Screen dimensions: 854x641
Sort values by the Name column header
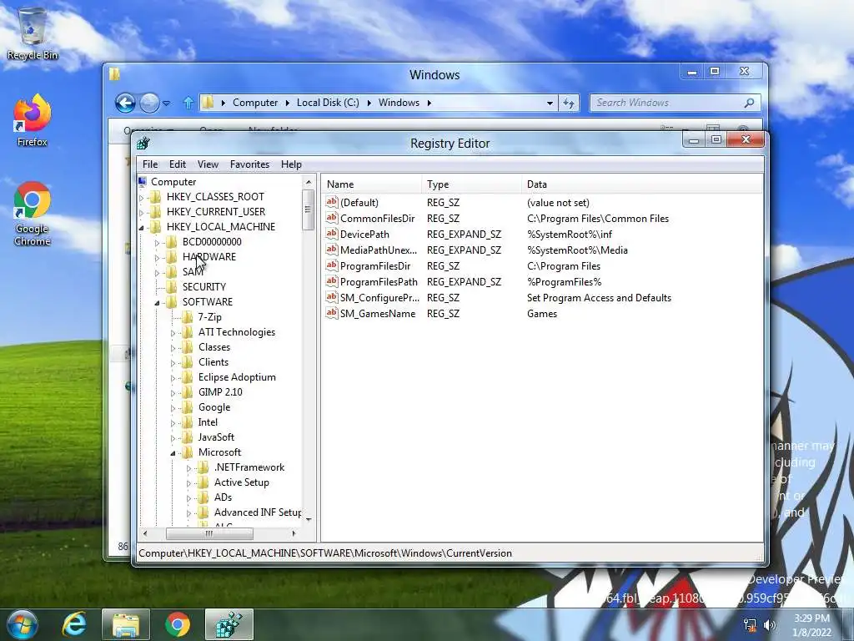click(371, 184)
